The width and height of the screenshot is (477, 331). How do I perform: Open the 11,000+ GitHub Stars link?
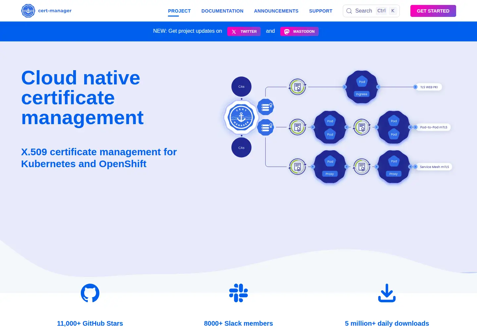(90, 323)
